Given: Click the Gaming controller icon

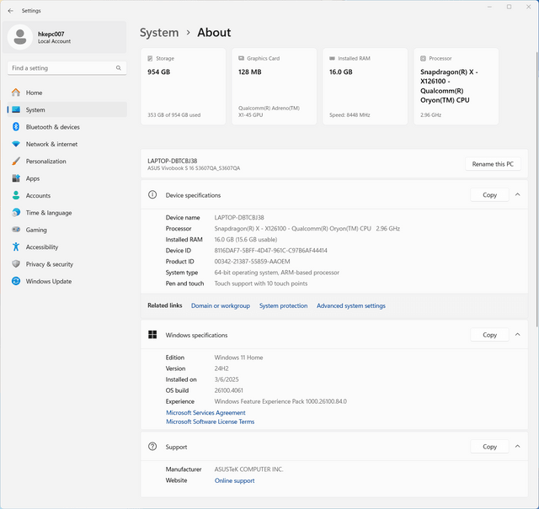Looking at the screenshot, I should pyautogui.click(x=16, y=230).
